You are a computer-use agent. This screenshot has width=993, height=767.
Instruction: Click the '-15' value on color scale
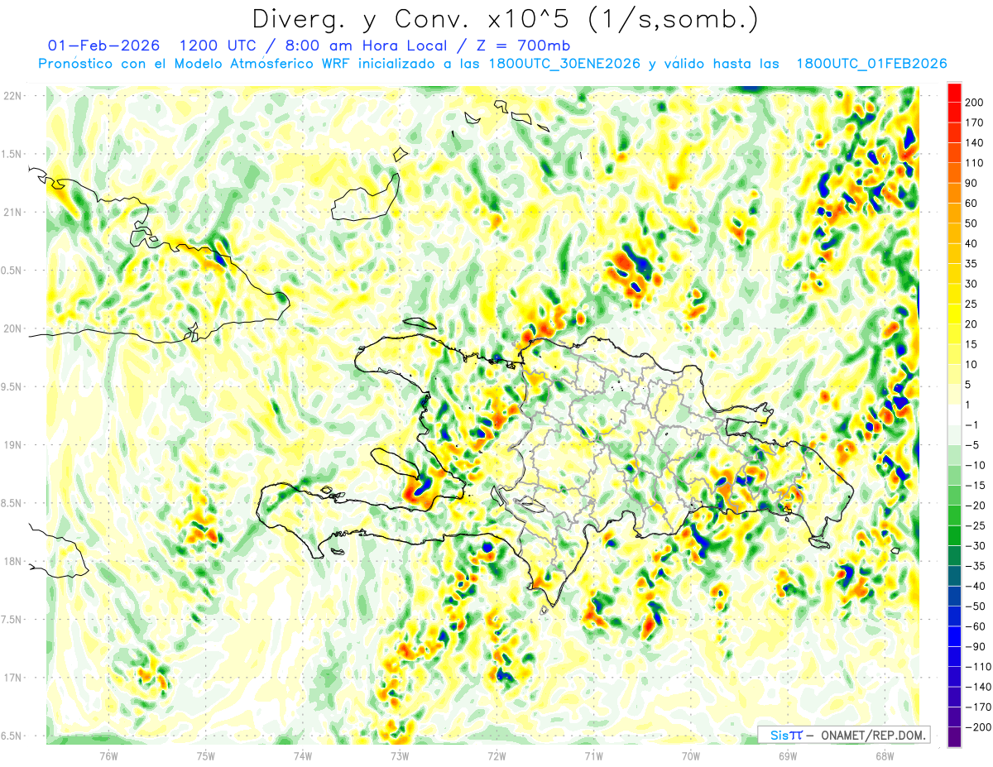coord(975,486)
